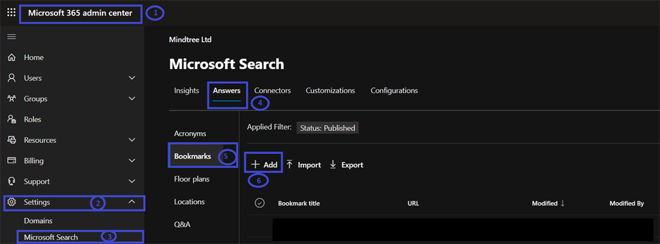The height and width of the screenshot is (244, 660).
Task: Click the Modified column sort arrow
Action: (x=562, y=203)
